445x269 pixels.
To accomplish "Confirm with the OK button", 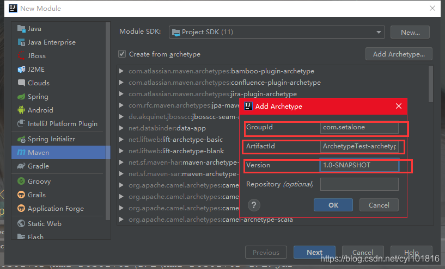I will [x=333, y=205].
